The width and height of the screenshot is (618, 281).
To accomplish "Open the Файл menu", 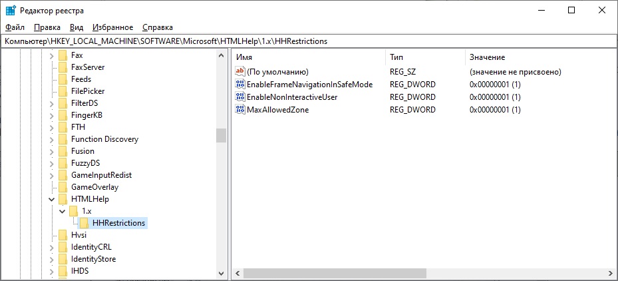I will (x=15, y=27).
